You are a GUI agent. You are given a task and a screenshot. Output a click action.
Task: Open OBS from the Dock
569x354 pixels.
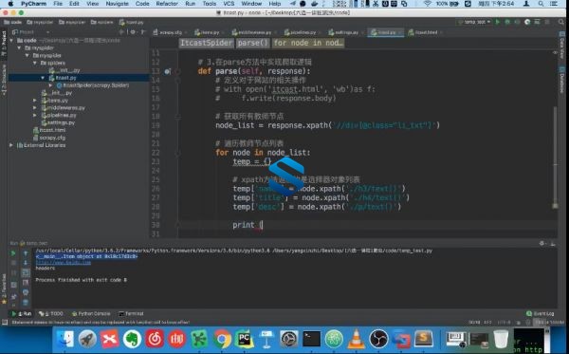tap(378, 340)
